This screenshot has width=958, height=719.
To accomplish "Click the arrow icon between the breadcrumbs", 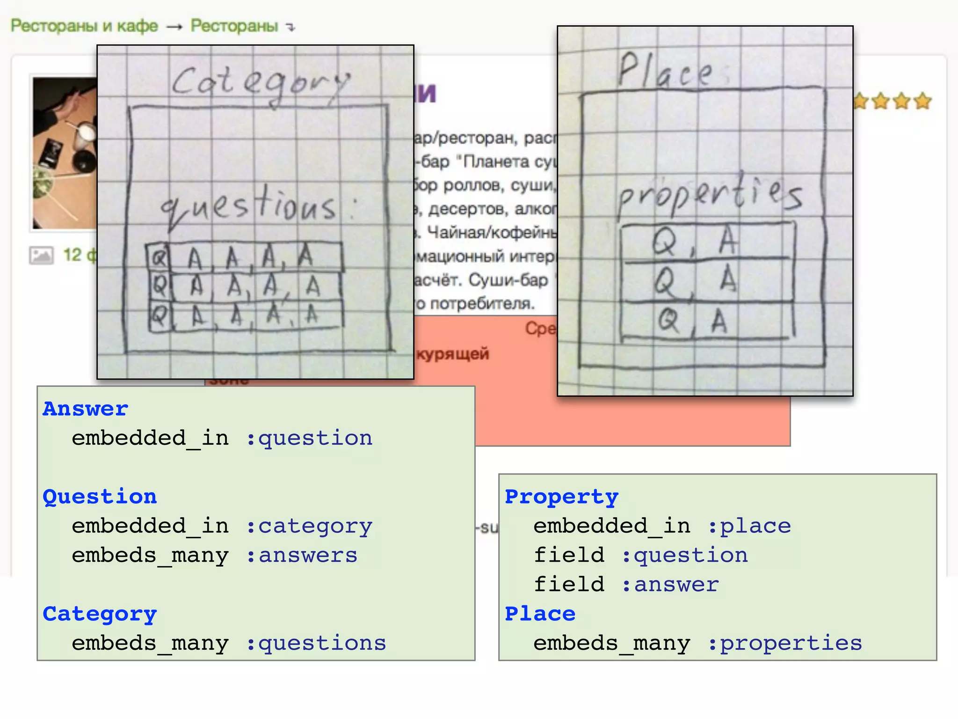I will click(x=174, y=27).
